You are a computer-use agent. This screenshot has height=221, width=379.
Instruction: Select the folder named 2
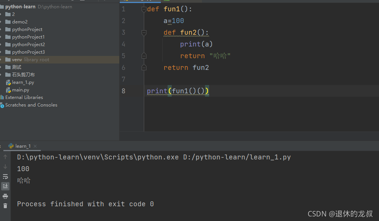click(13, 14)
